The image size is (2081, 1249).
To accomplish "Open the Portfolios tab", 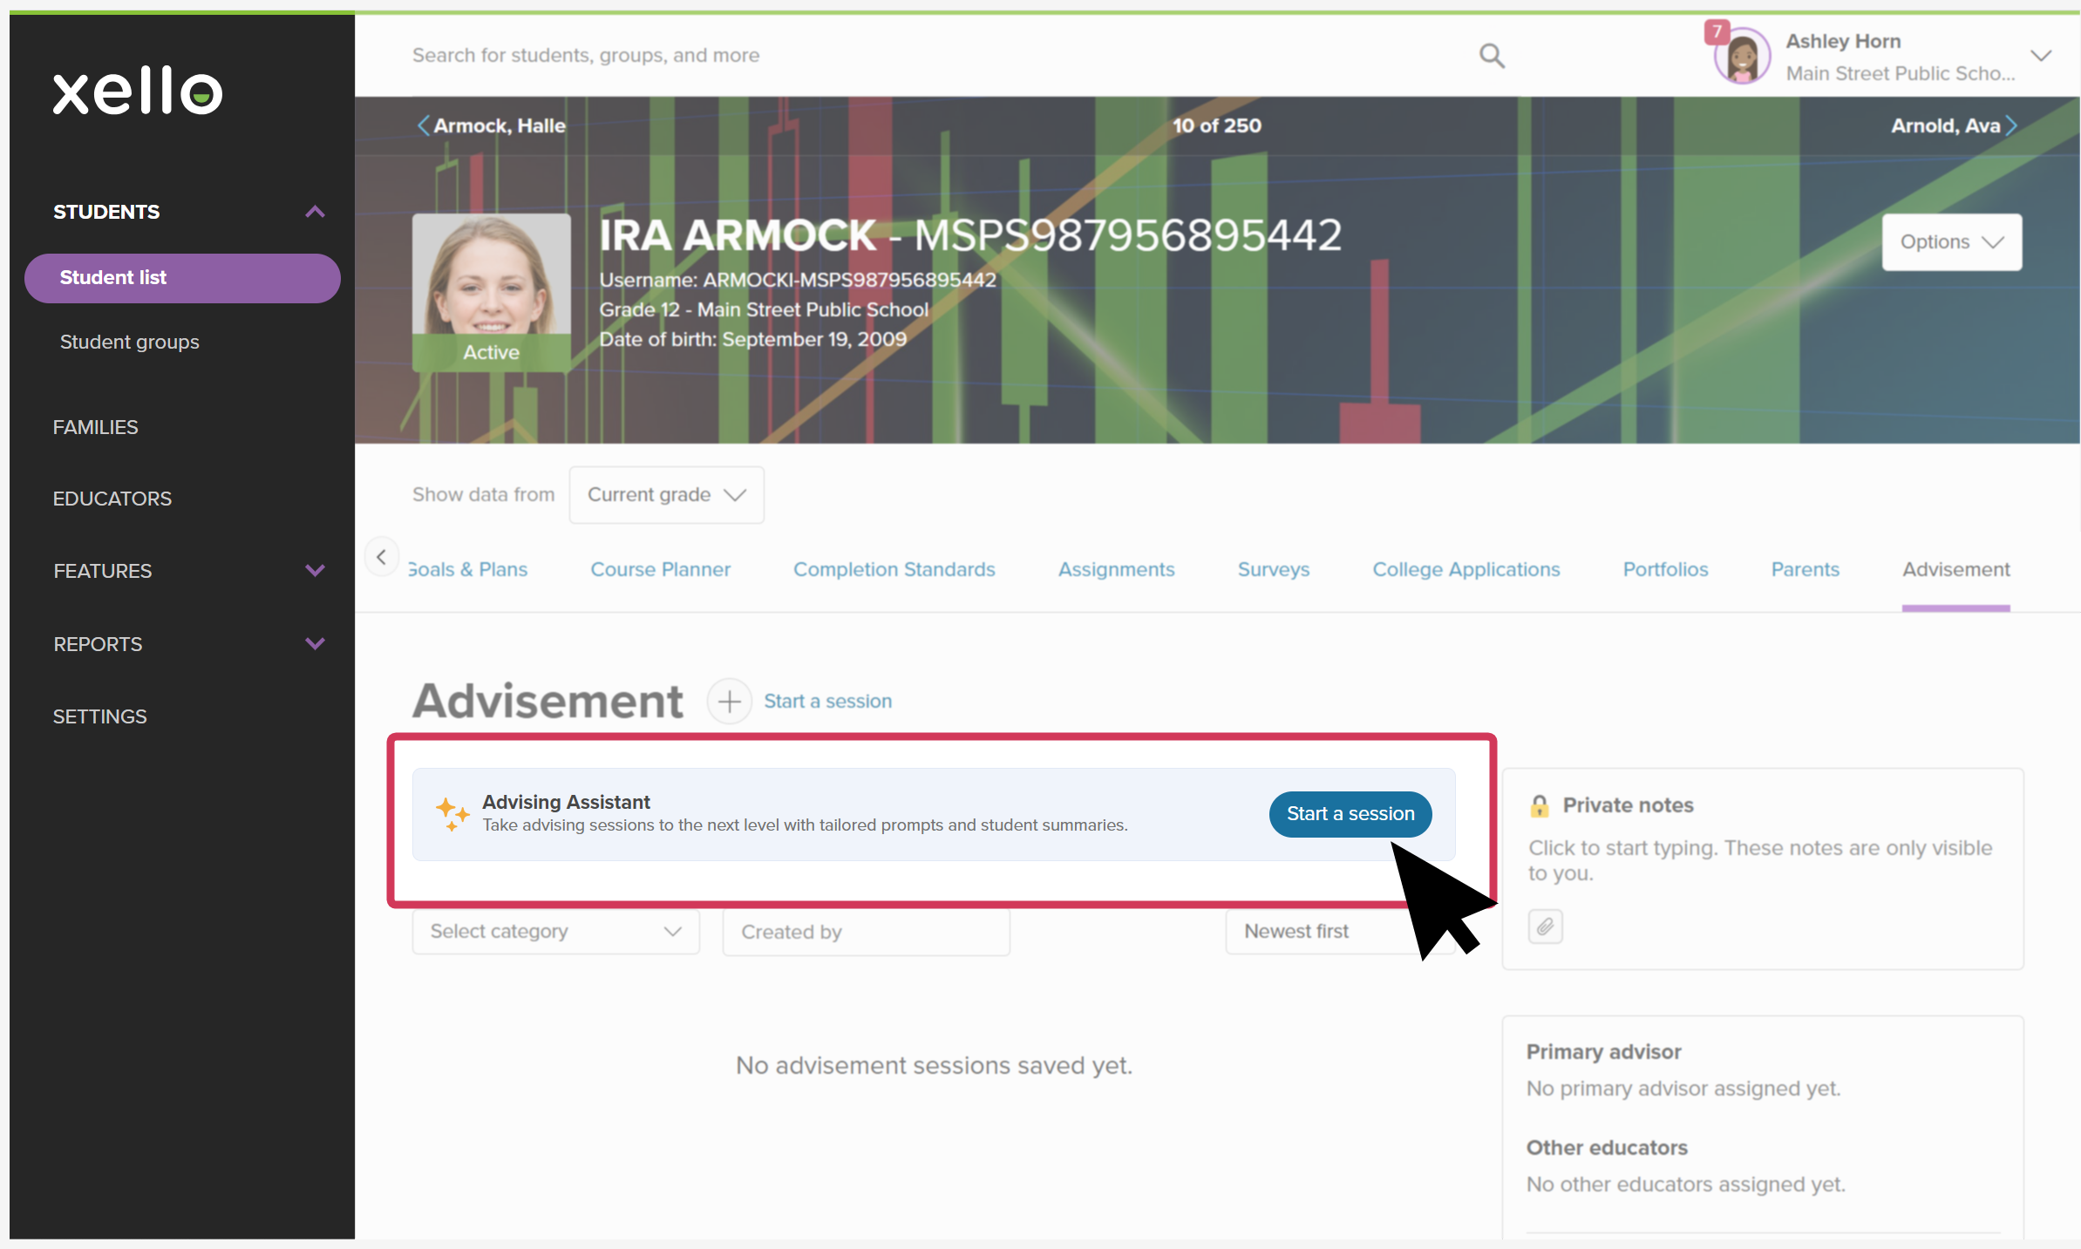I will click(x=1666, y=570).
